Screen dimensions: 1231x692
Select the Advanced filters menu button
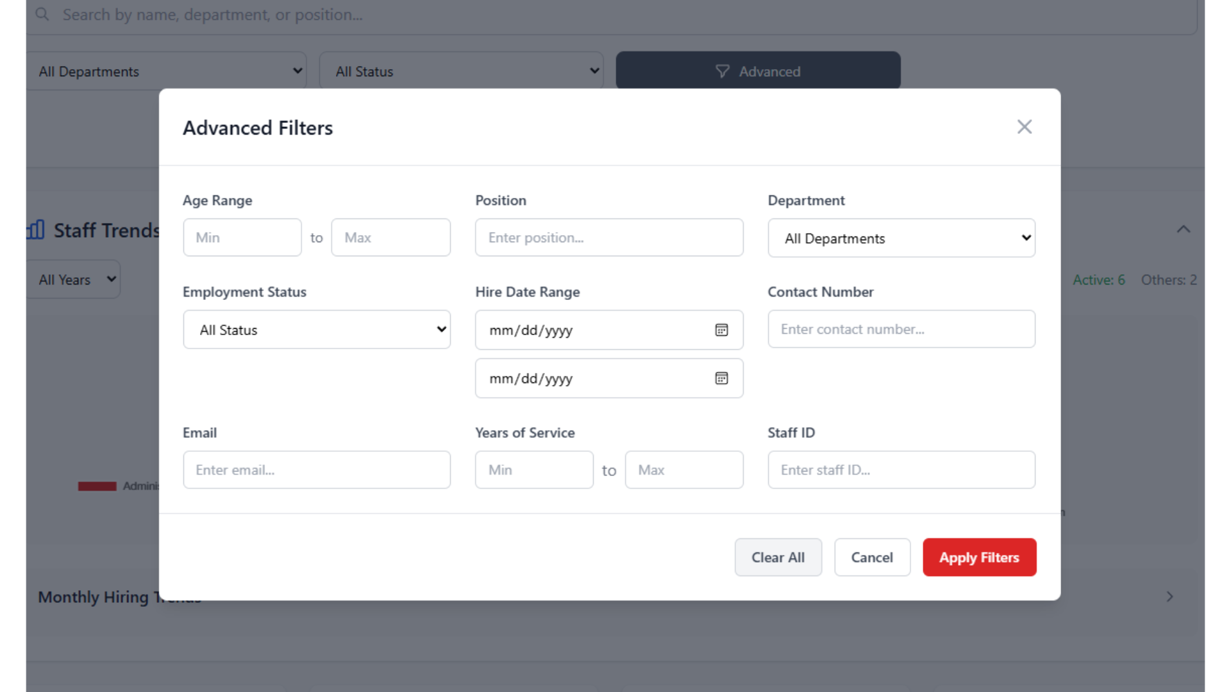pyautogui.click(x=757, y=70)
